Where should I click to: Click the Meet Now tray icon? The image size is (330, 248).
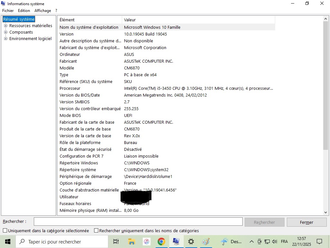point(259,242)
